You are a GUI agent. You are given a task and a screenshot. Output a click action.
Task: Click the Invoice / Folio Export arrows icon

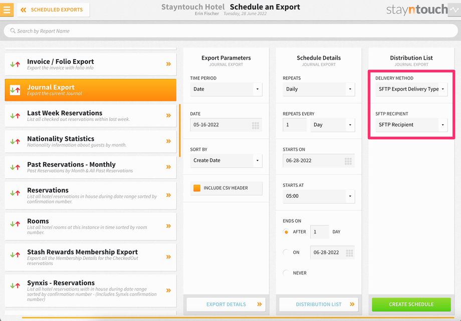15,64
